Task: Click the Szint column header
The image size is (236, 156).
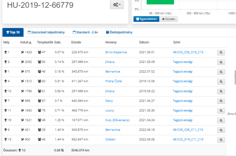Action: (x=177, y=42)
